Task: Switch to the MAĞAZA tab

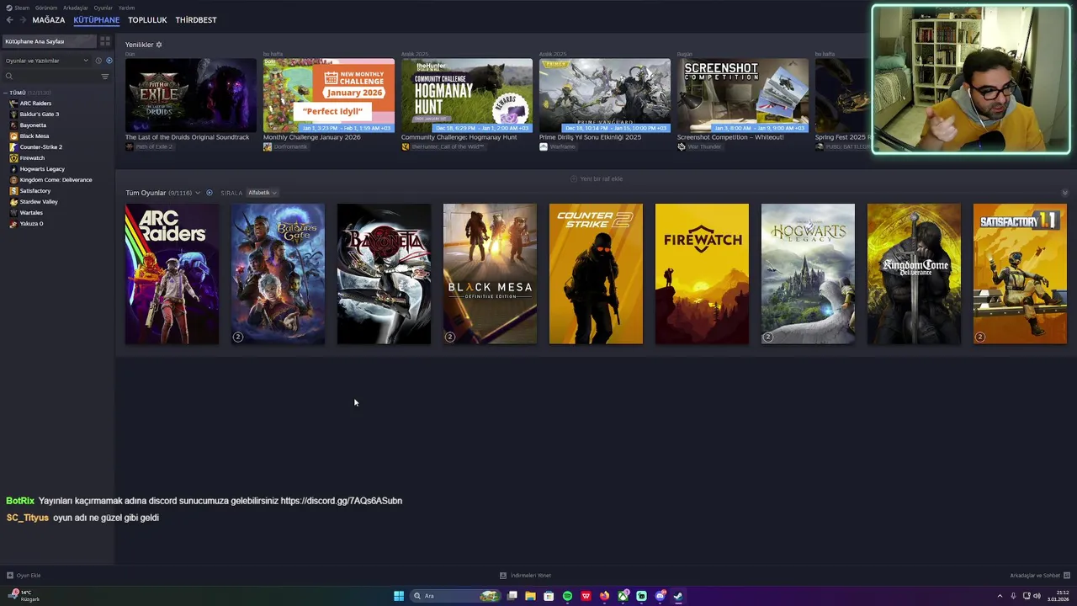Action: [x=49, y=20]
